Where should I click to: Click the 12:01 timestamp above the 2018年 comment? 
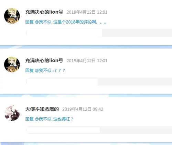[87, 12]
